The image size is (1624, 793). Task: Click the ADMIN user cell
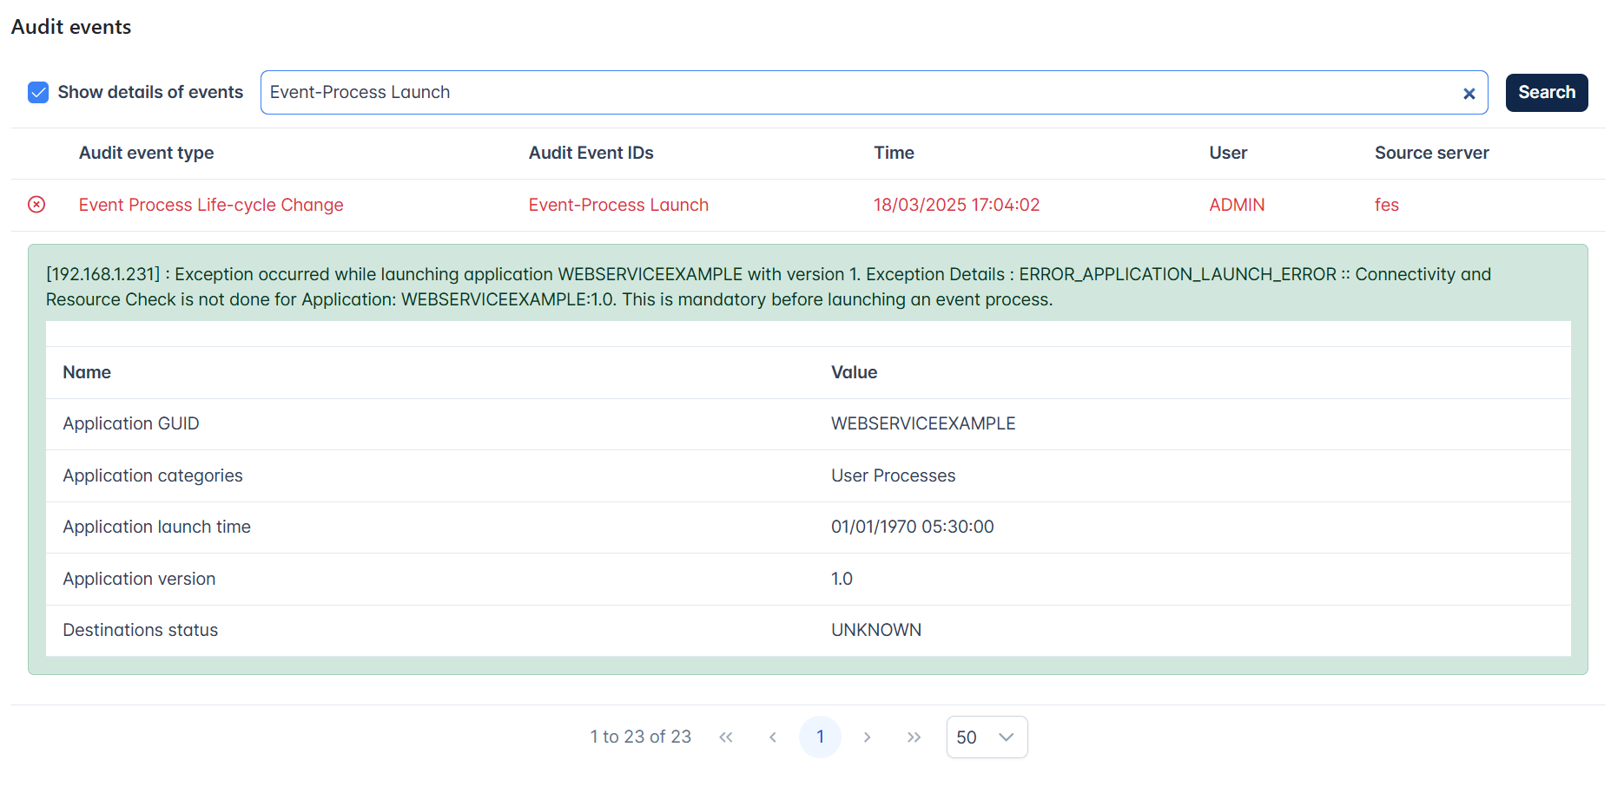tap(1237, 205)
